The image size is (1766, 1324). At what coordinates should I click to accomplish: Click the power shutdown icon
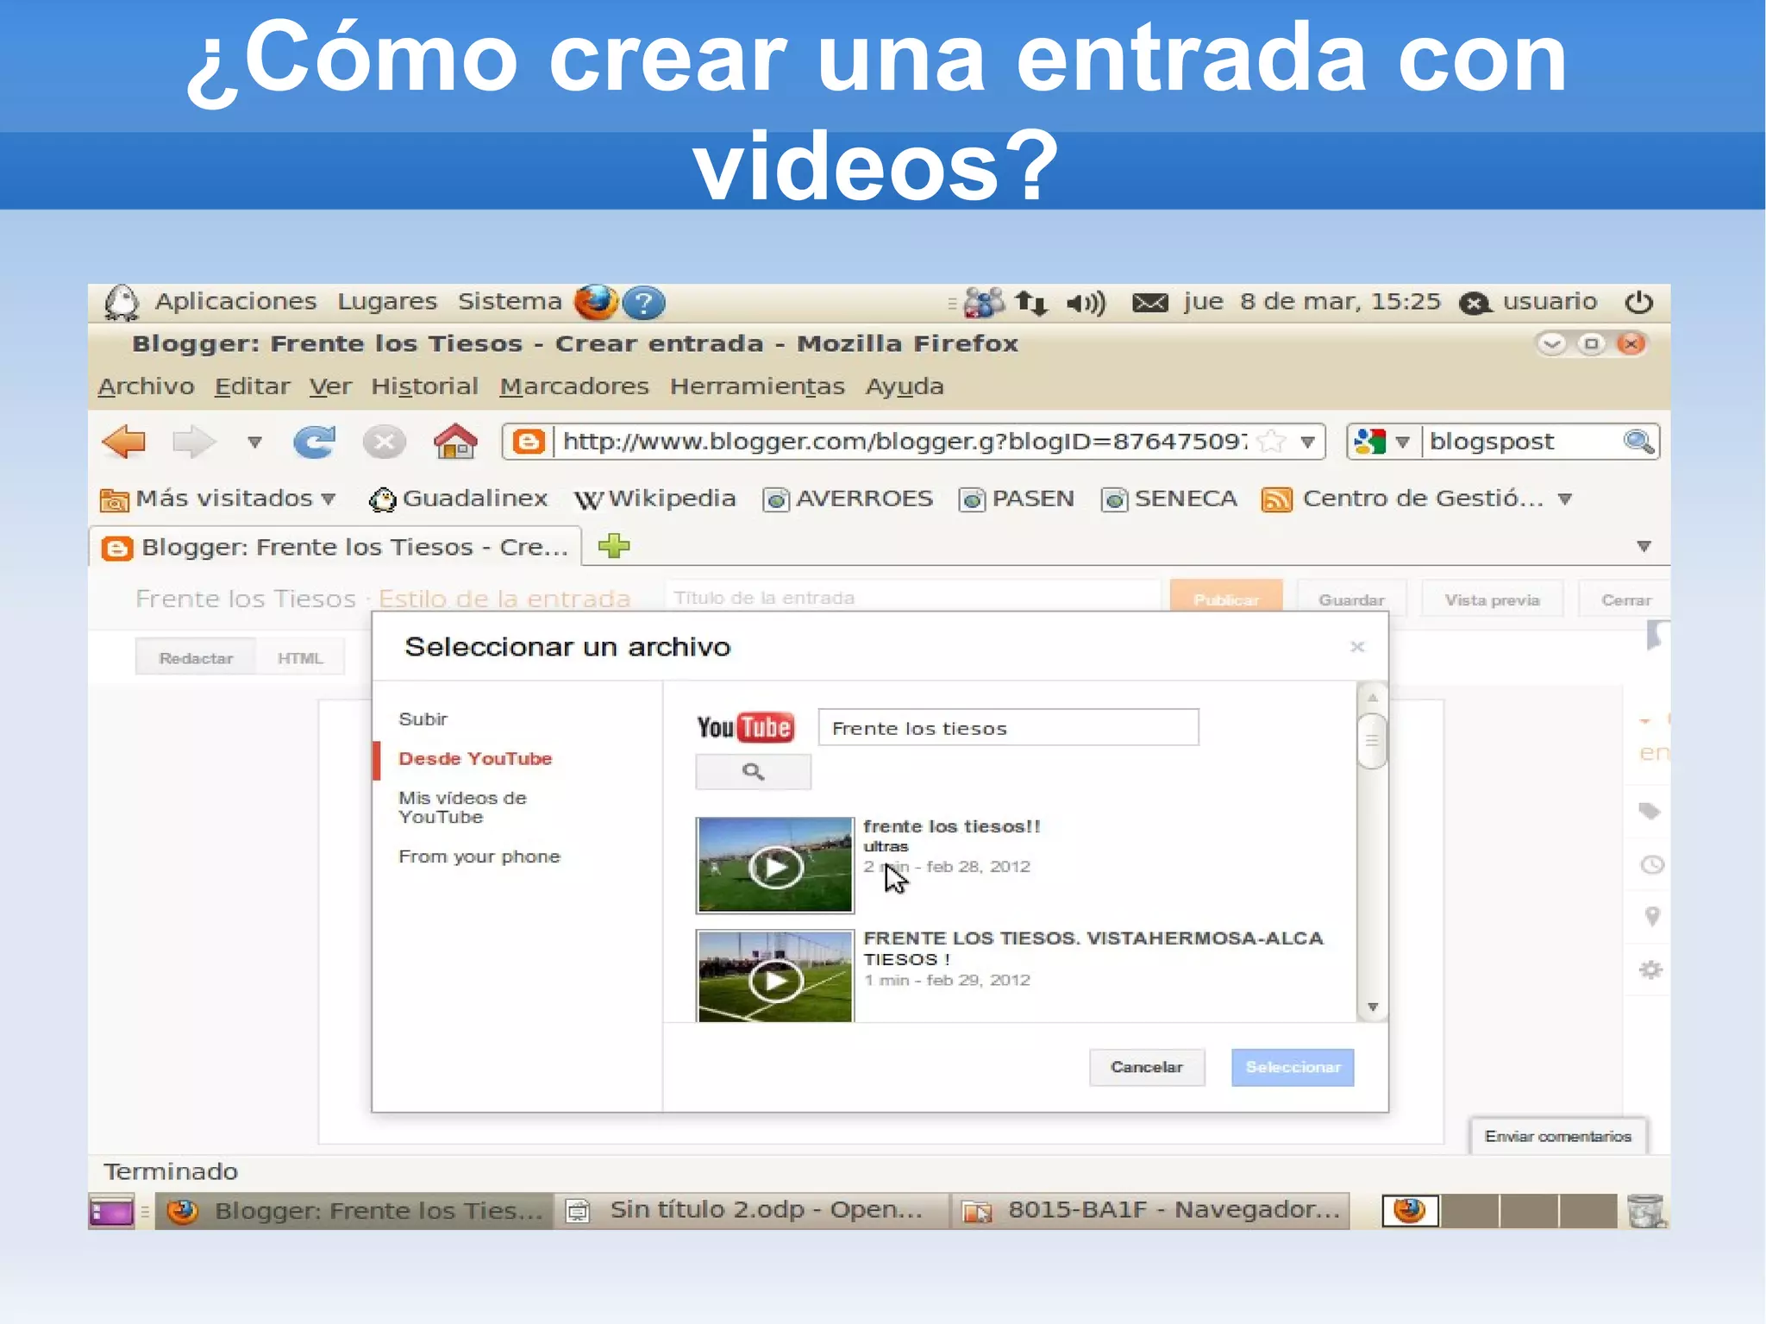[1638, 302]
